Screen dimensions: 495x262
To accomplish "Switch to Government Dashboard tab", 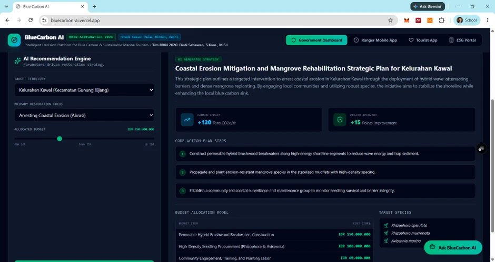I will 316,40.
